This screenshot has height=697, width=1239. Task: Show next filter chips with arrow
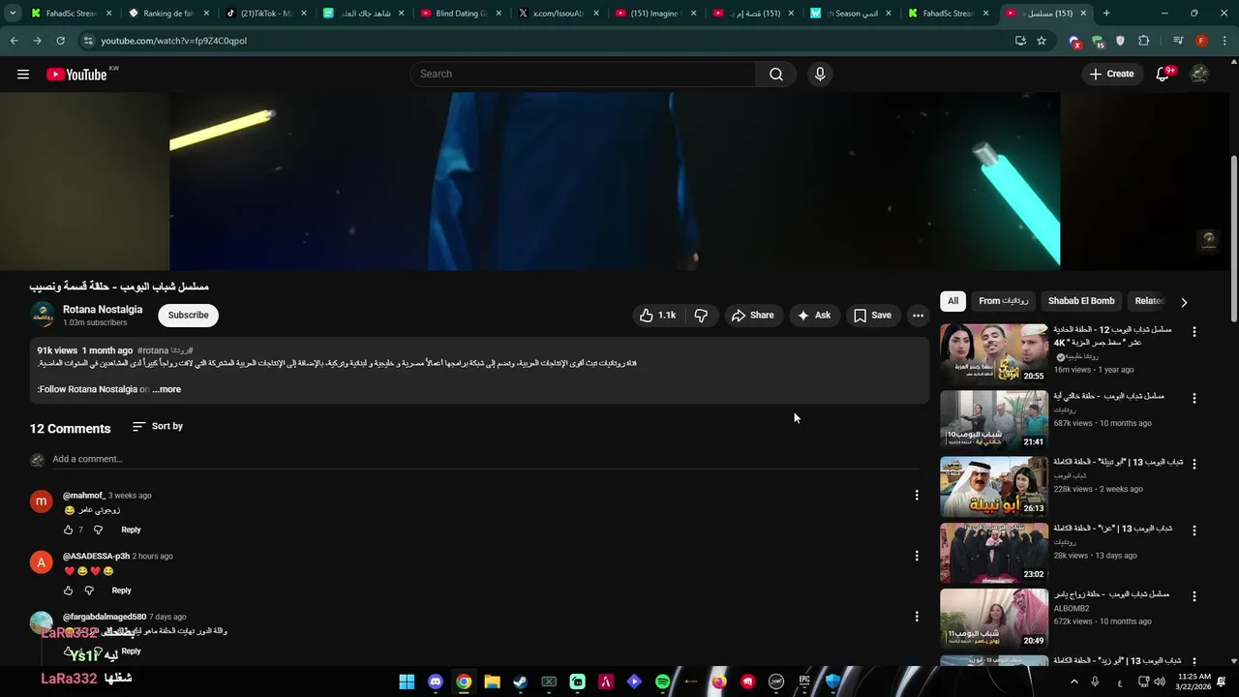click(1183, 302)
